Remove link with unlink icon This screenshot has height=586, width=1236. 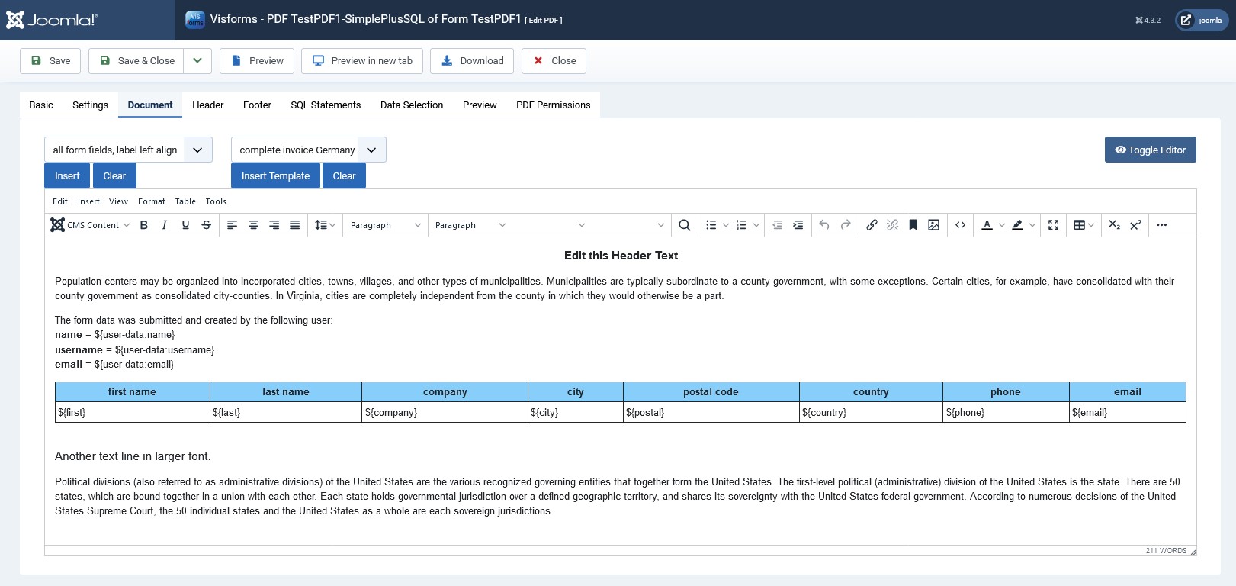892,225
